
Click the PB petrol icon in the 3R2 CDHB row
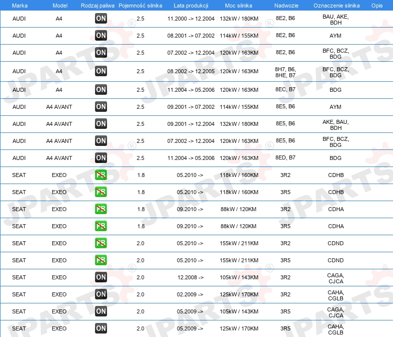click(101, 175)
